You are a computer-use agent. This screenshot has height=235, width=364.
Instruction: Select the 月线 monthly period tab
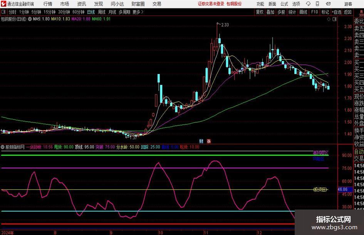pyautogui.click(x=112, y=12)
